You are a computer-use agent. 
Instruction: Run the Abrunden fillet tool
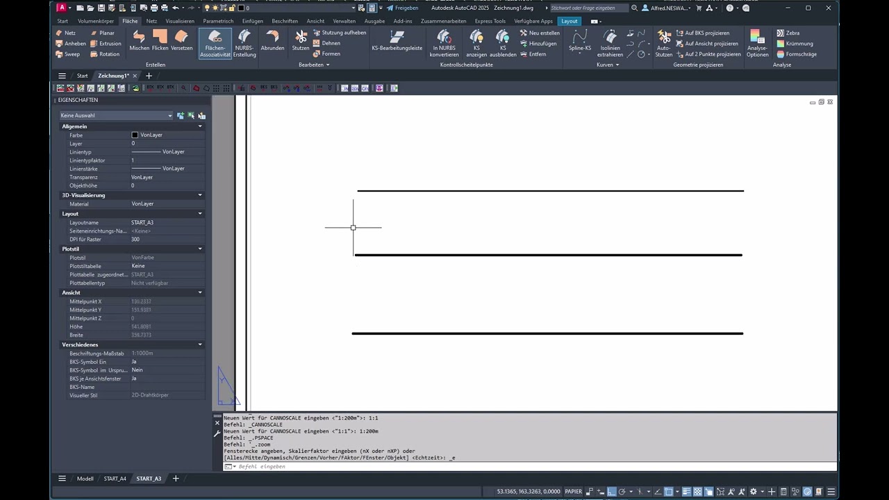272,40
